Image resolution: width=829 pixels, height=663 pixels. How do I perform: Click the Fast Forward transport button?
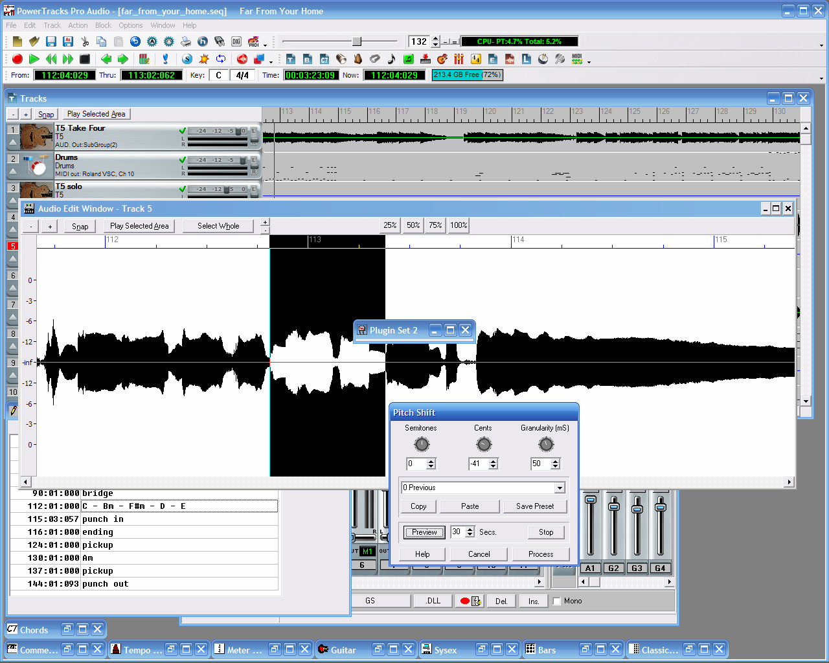pyautogui.click(x=68, y=59)
